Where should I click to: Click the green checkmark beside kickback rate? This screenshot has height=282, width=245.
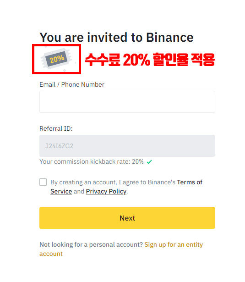point(149,162)
